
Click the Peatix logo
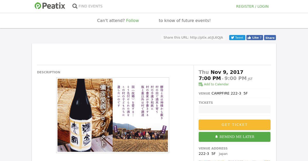50,6
